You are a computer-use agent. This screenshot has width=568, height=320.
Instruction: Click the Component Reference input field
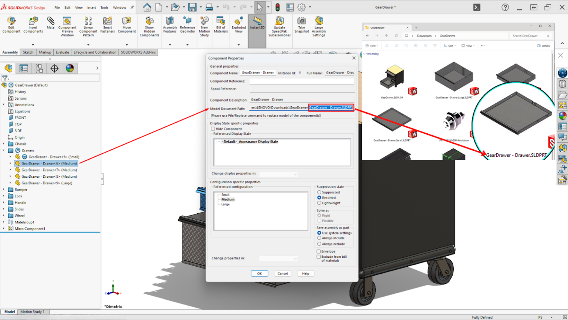(302, 81)
